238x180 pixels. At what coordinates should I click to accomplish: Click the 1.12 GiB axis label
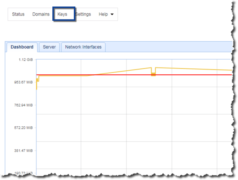(27, 60)
